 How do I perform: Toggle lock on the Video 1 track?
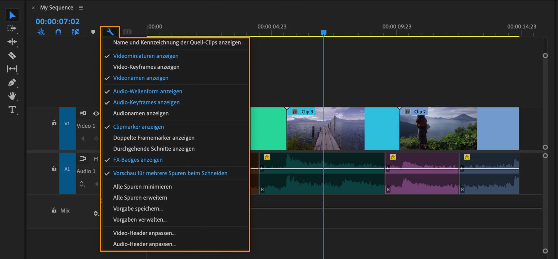pos(54,123)
